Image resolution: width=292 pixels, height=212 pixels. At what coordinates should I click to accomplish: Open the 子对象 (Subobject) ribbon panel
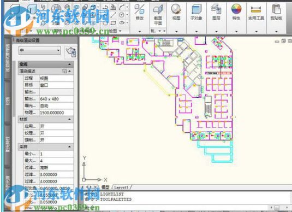pos(196,13)
